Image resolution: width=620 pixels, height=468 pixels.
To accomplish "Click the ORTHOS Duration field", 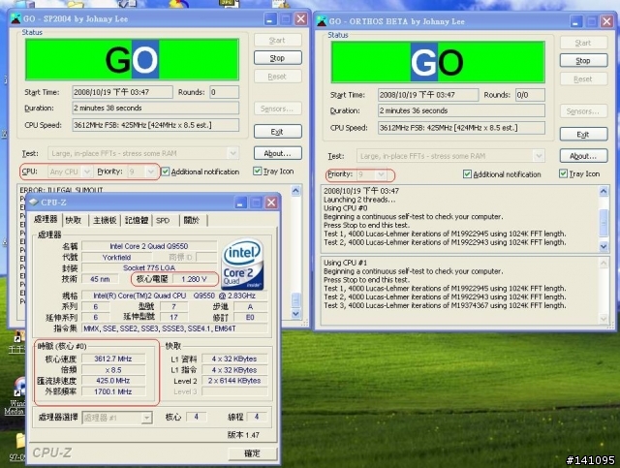I will click(x=461, y=110).
